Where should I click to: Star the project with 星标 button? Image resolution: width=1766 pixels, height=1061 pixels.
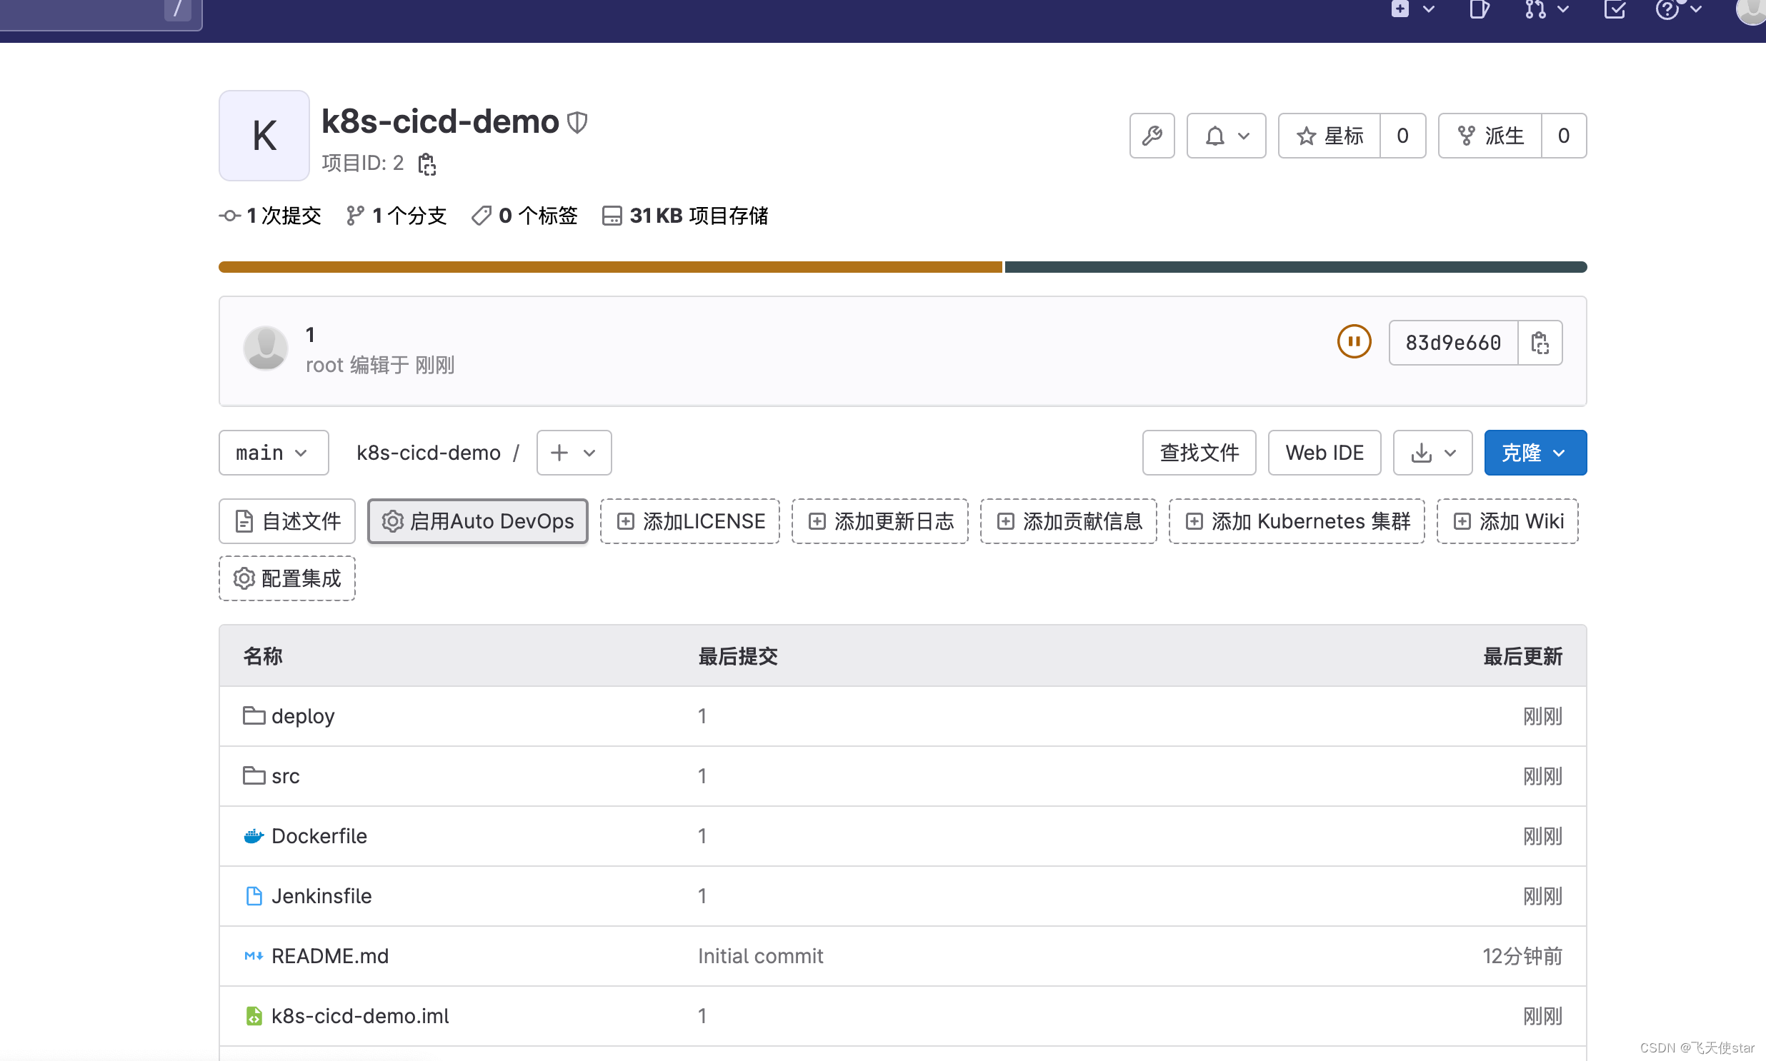click(1329, 136)
